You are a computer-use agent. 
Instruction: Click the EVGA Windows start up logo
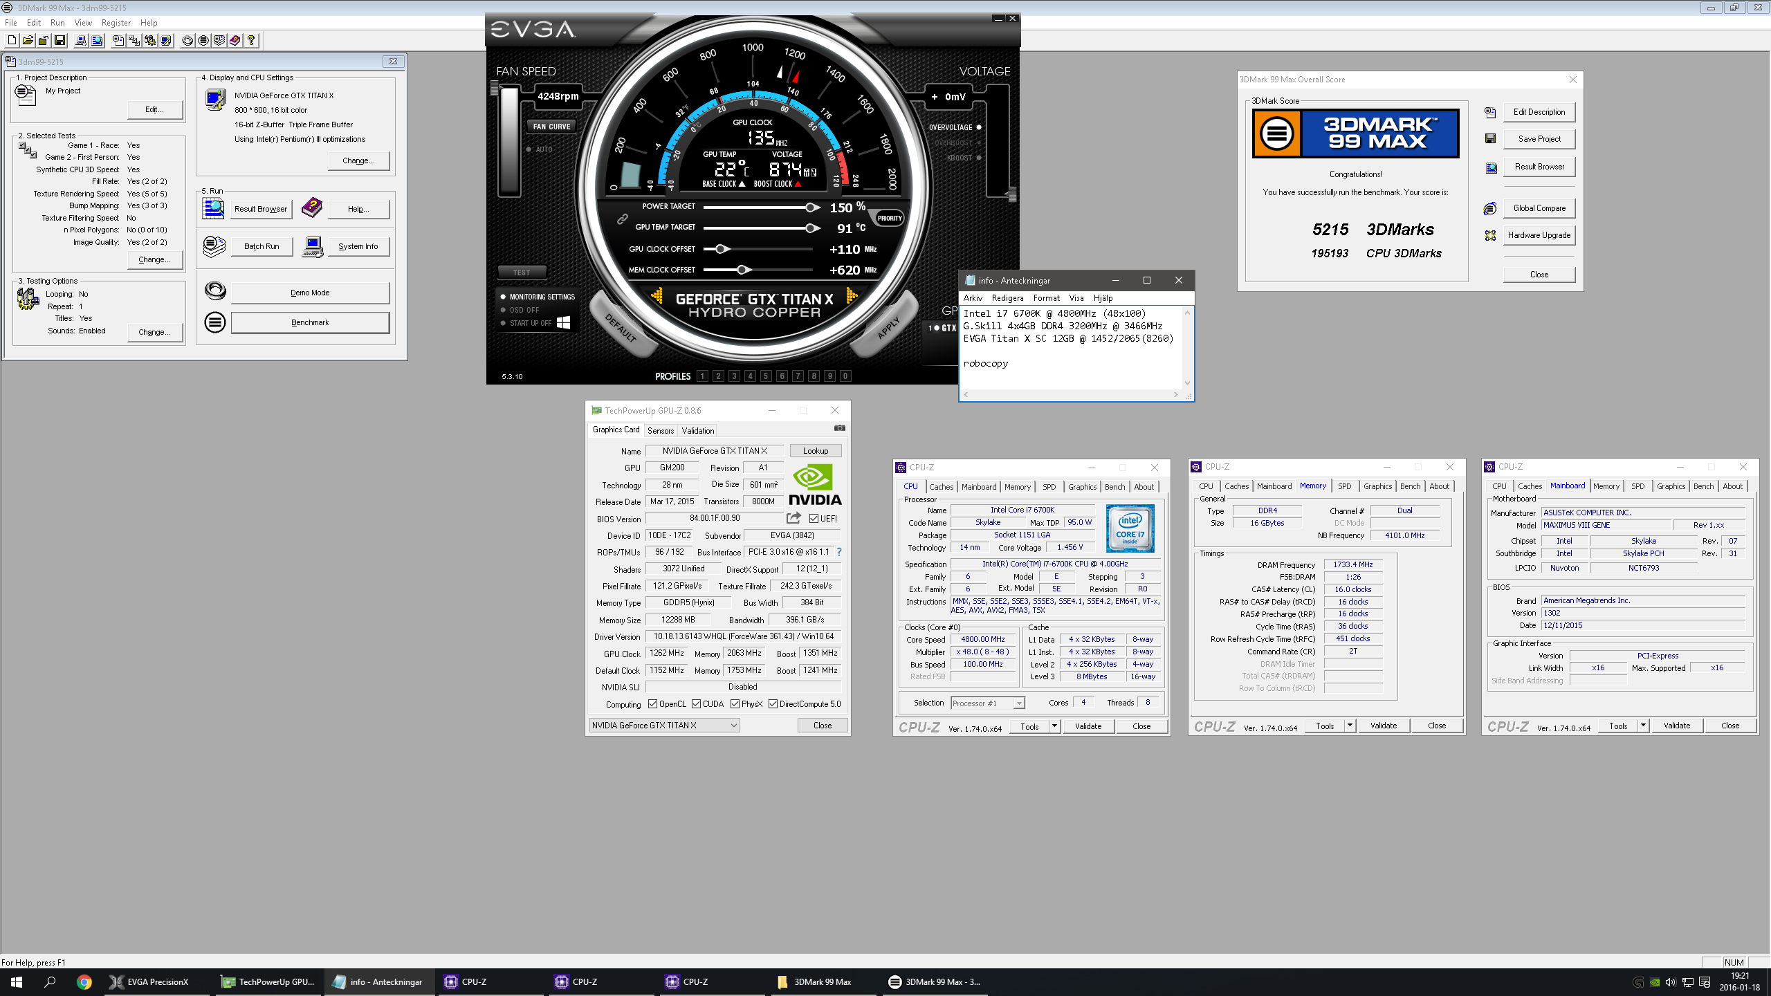[563, 322]
